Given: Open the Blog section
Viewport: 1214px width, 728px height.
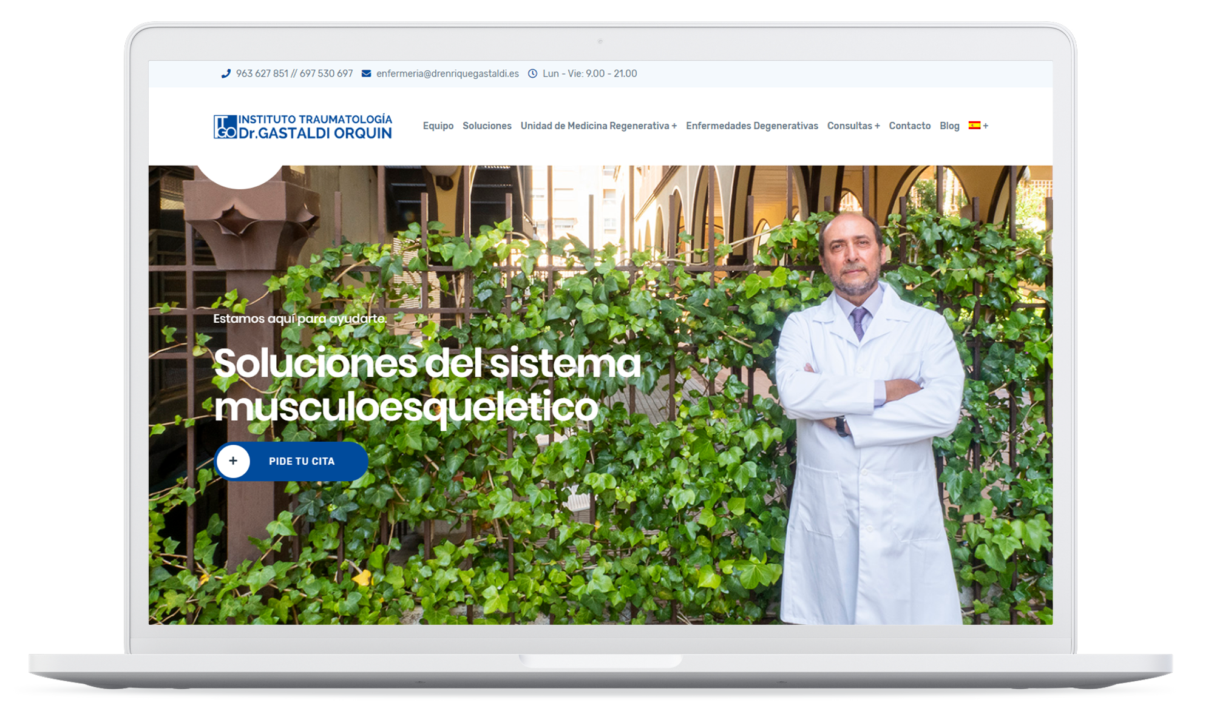Looking at the screenshot, I should coord(949,126).
